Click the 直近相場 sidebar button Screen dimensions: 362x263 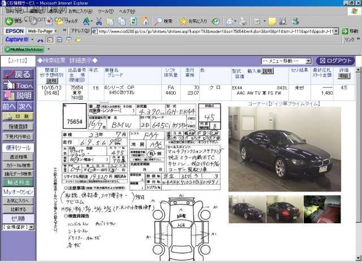click(18, 157)
